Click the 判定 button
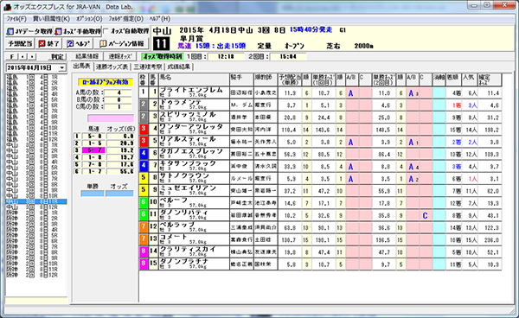The height and width of the screenshot is (318, 519). tap(57, 57)
